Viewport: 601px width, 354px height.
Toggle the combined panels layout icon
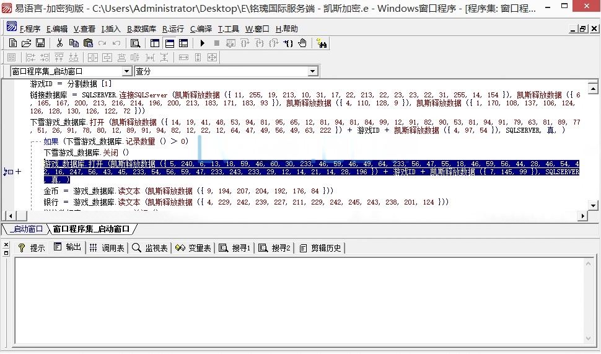tap(183, 43)
